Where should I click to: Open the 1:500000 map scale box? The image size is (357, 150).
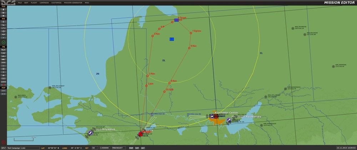[x=105, y=148]
